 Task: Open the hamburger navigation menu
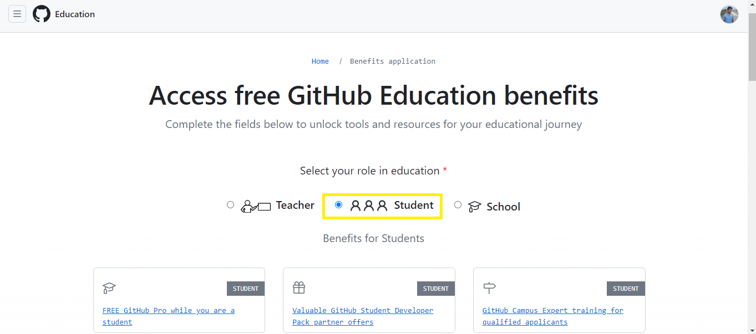[x=17, y=14]
